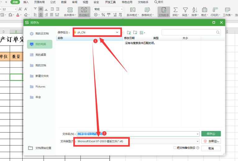Screen dimensions: 238x161
Task: Apply percent style to cells
Action: pos(103,15)
